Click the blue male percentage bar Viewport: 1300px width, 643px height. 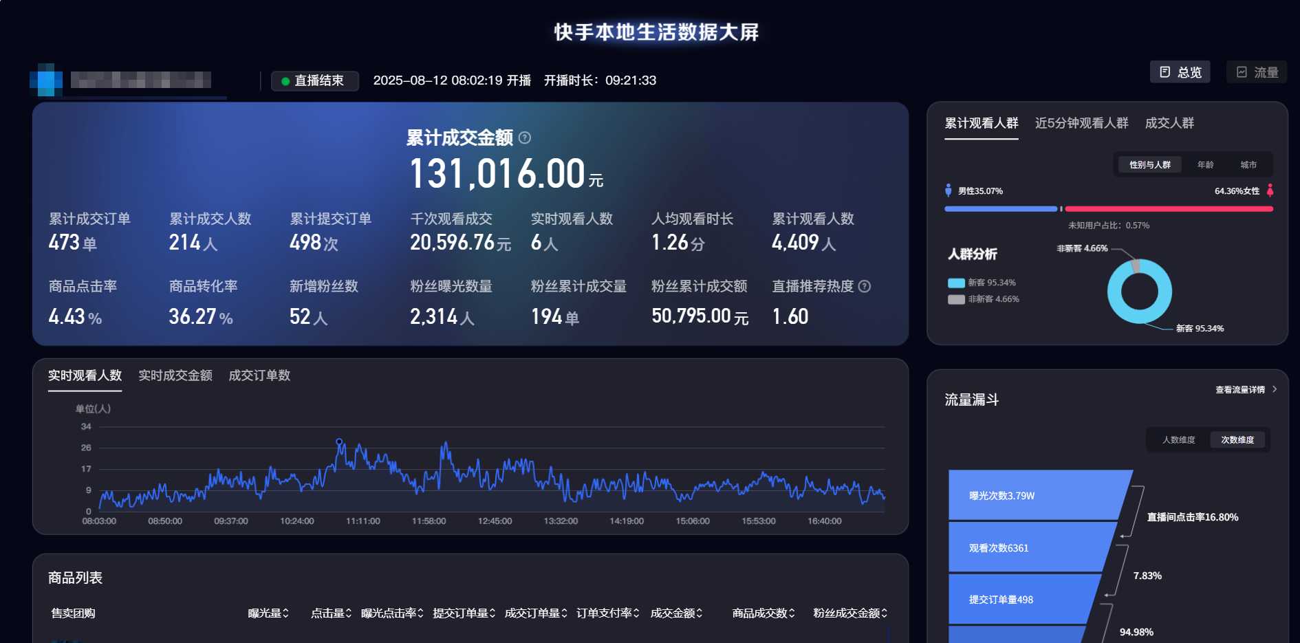click(x=1001, y=208)
